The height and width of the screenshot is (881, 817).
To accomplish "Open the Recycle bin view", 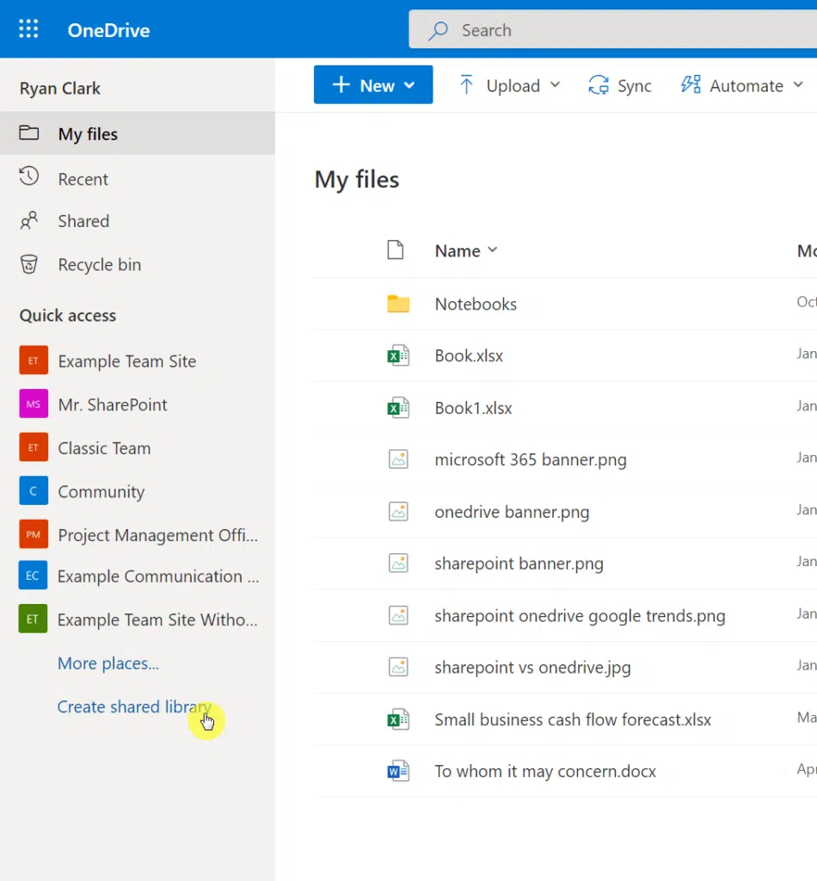I will pos(100,265).
